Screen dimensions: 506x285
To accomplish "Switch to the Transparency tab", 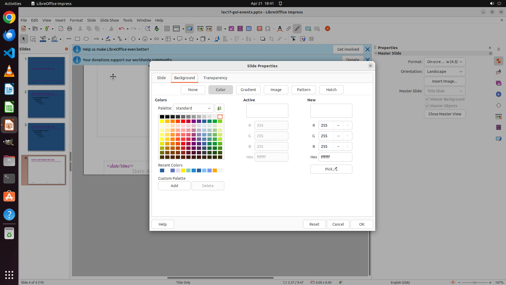I will pyautogui.click(x=215, y=78).
